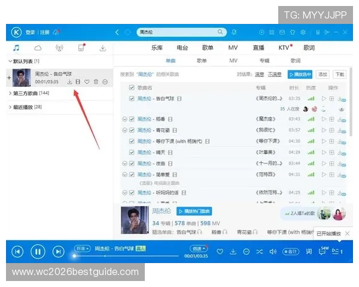This screenshot has width=359, height=287.
Task: Expand versions of 稻香 row
Action: (x=124, y=119)
